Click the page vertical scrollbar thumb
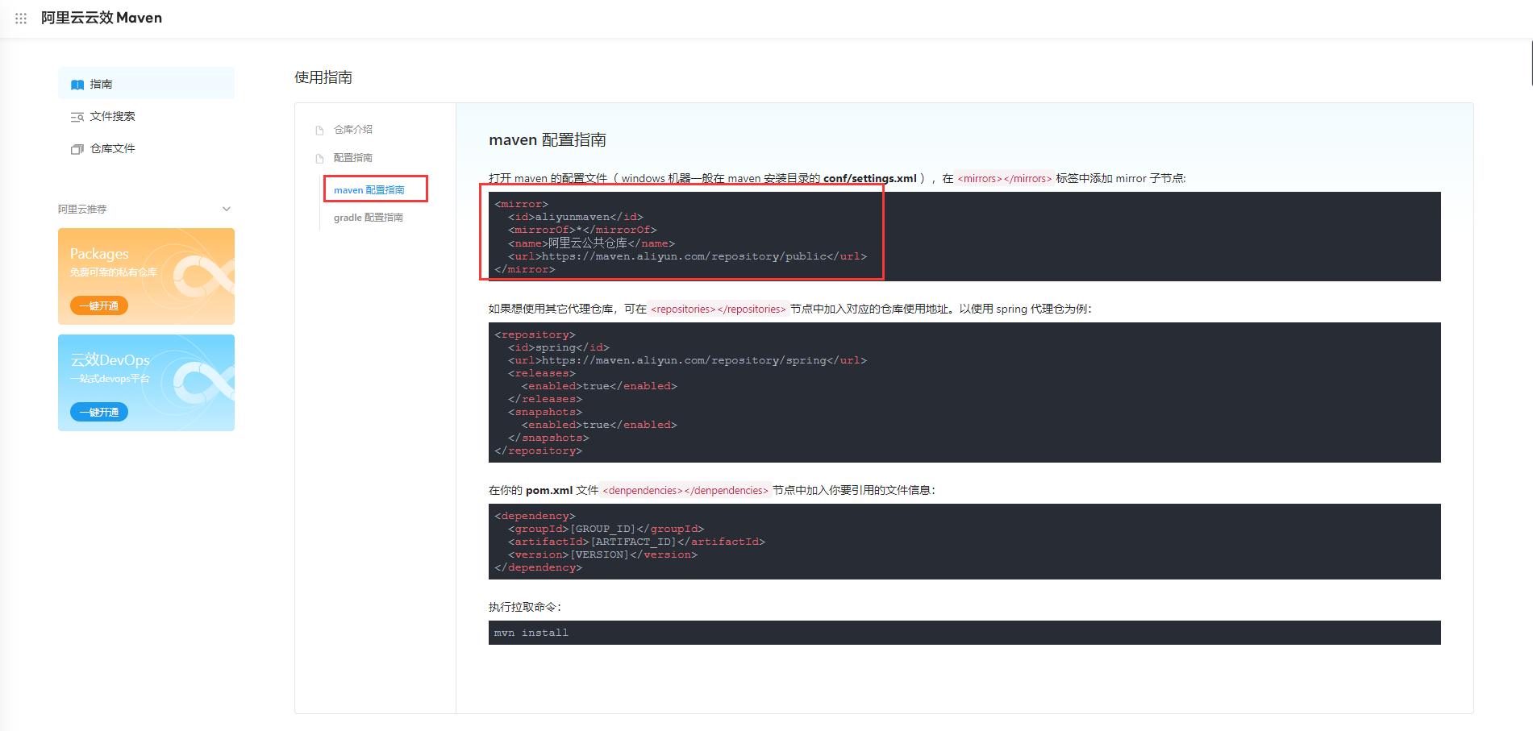The image size is (1533, 731). click(1531, 62)
